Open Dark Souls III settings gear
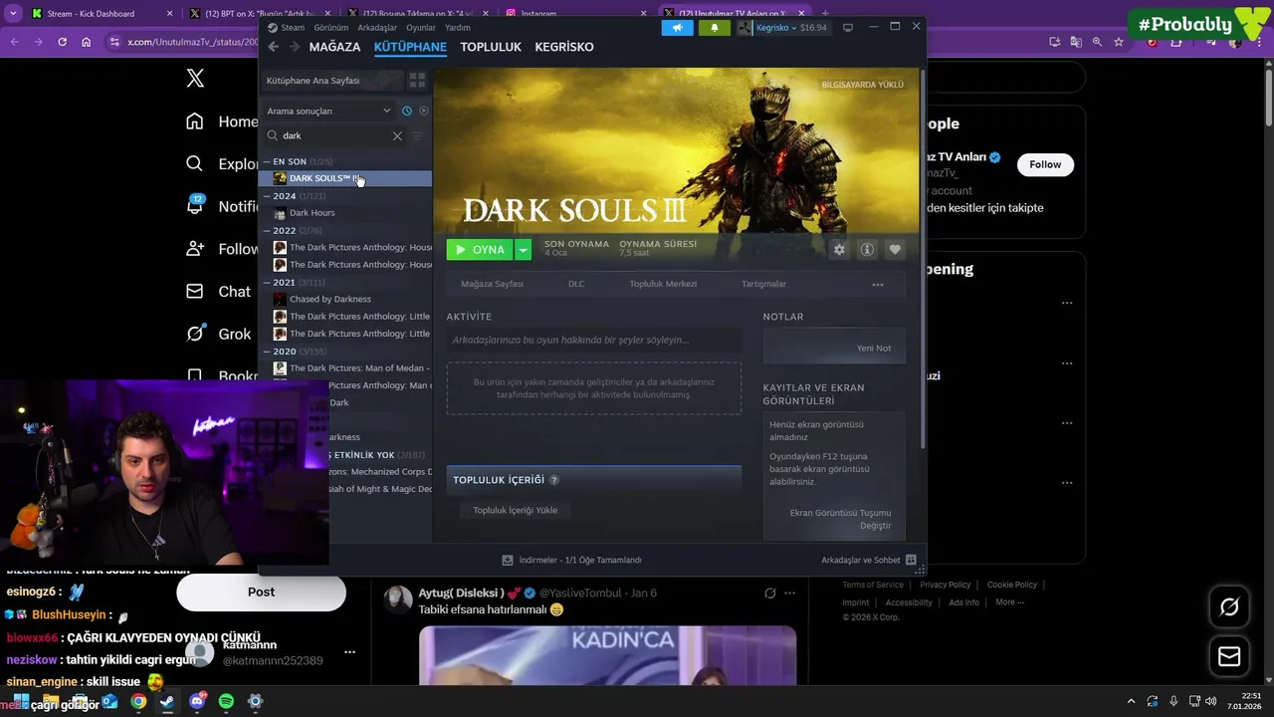 pyautogui.click(x=839, y=250)
